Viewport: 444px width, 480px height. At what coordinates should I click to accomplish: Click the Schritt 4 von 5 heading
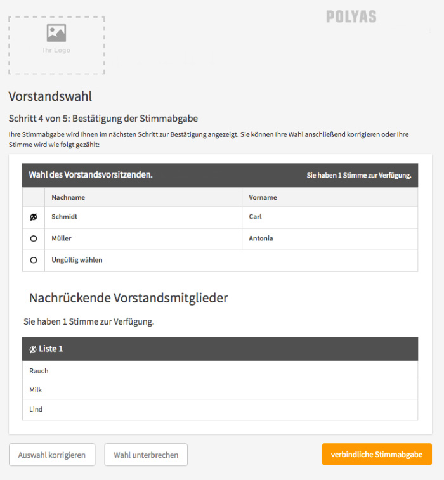[x=103, y=119]
